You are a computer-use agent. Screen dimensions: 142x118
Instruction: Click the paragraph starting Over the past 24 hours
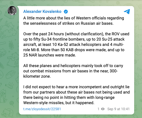[x=76, y=44]
